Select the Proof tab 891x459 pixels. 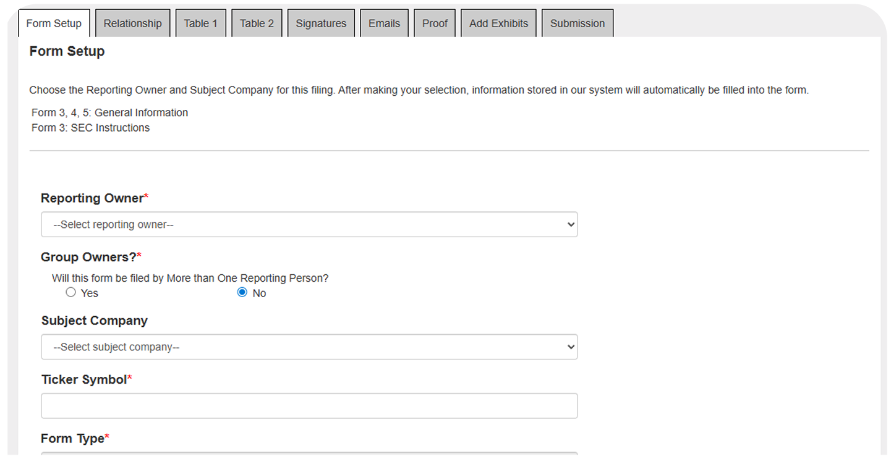tap(435, 23)
